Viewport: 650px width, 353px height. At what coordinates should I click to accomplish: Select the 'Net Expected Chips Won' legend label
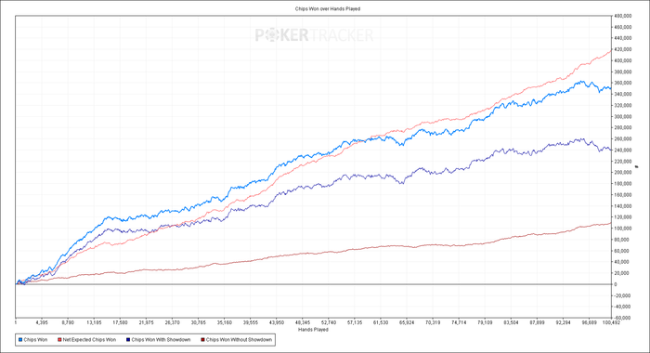[x=89, y=340]
